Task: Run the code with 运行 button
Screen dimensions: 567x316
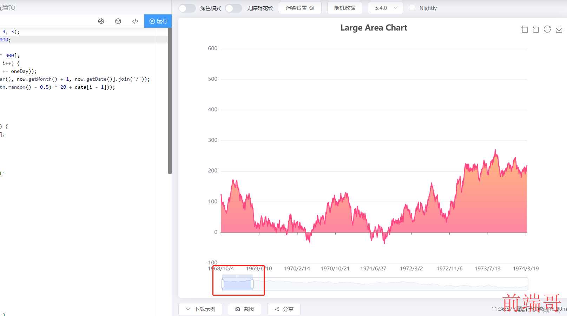Action: pos(158,21)
